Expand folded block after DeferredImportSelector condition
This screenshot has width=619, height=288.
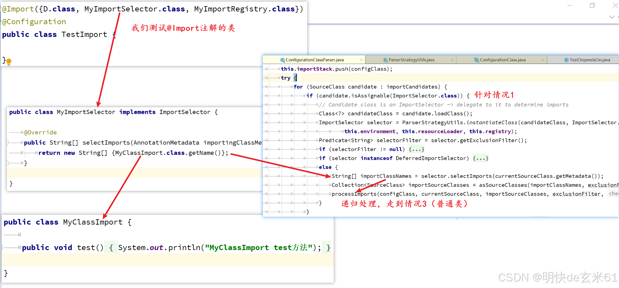[x=480, y=158]
